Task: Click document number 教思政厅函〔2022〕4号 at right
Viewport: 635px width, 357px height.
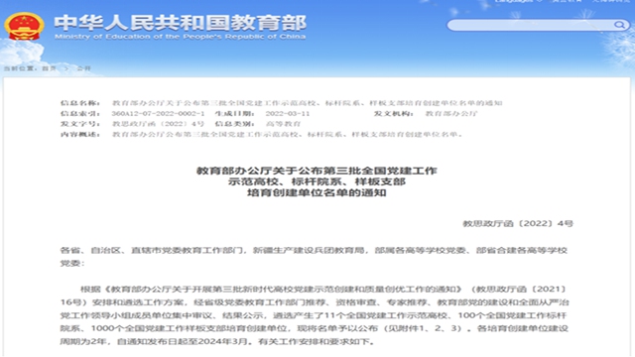Action: pyautogui.click(x=518, y=223)
